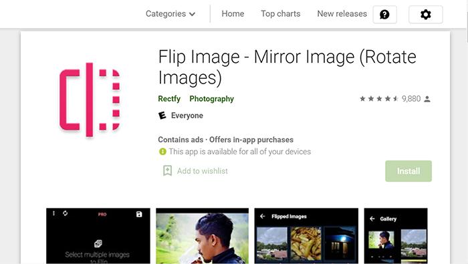
Task: Click the rotate icon in first screenshot
Action: (65, 213)
